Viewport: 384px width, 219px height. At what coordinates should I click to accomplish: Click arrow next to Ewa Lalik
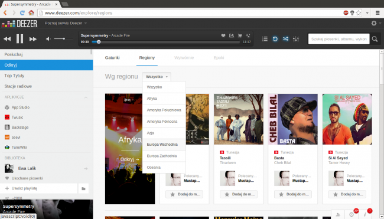(86, 168)
